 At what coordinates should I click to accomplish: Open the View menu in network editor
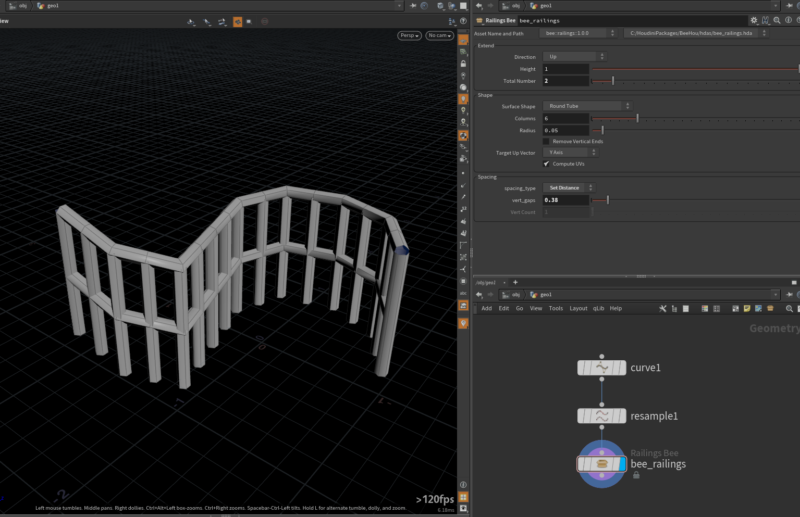click(x=536, y=309)
